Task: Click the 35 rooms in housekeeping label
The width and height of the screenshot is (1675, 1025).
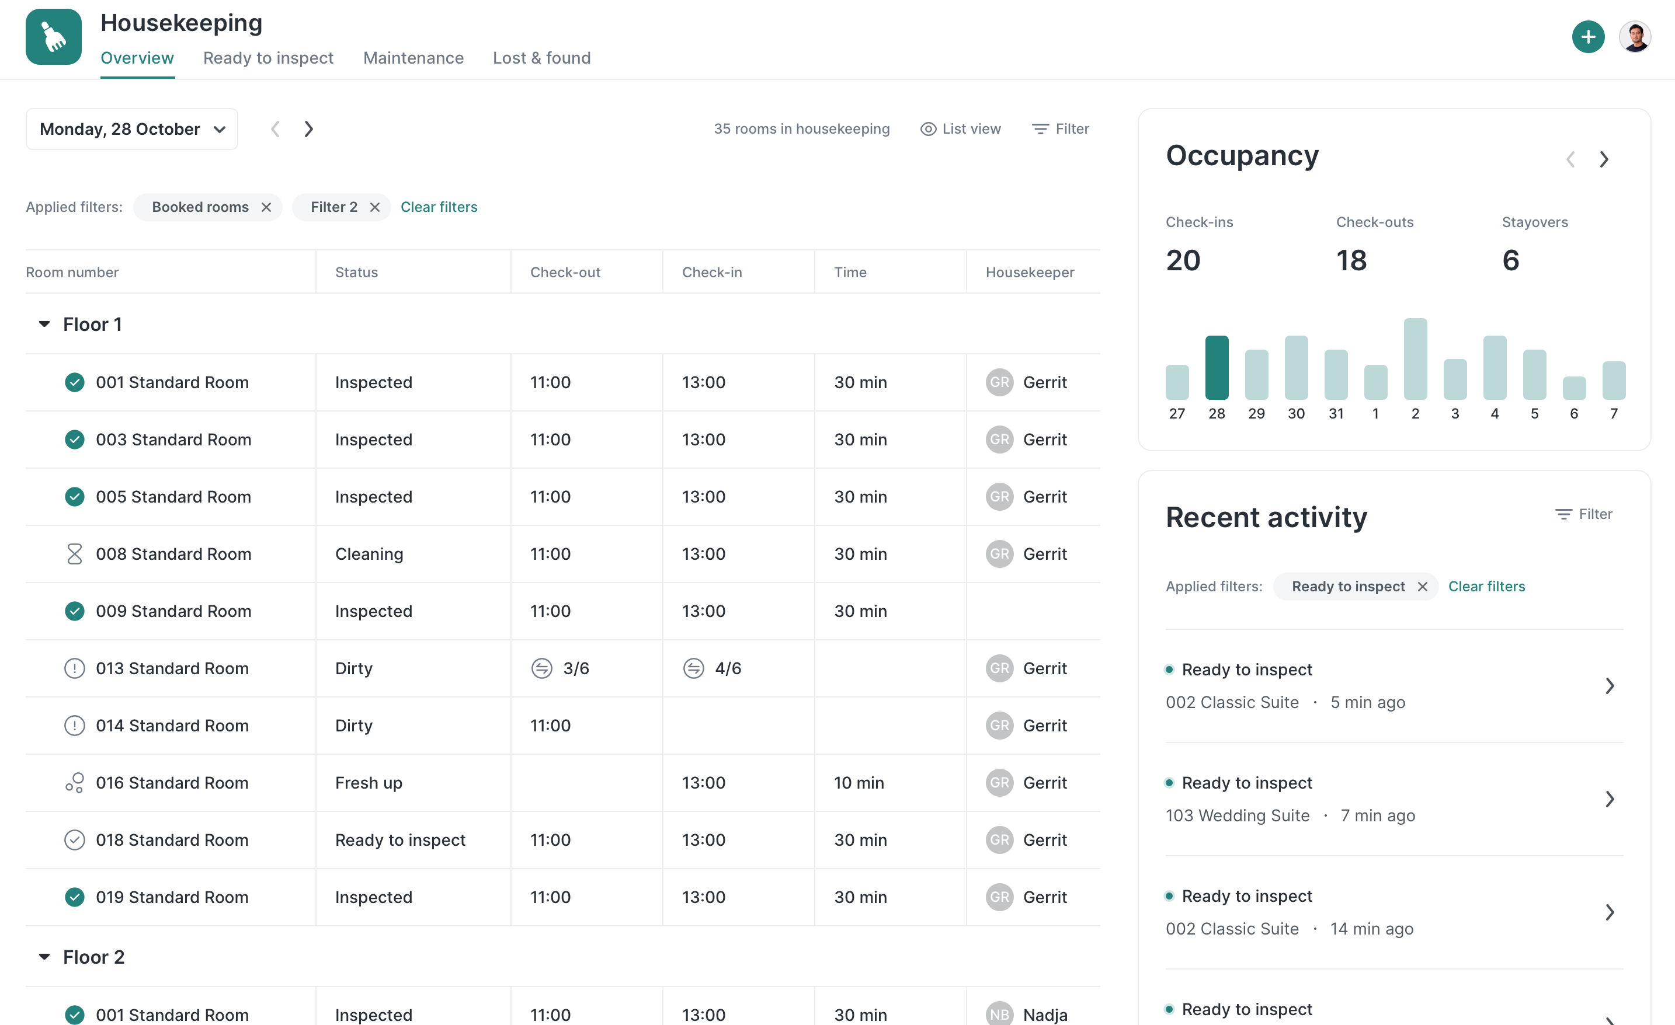Action: point(801,129)
